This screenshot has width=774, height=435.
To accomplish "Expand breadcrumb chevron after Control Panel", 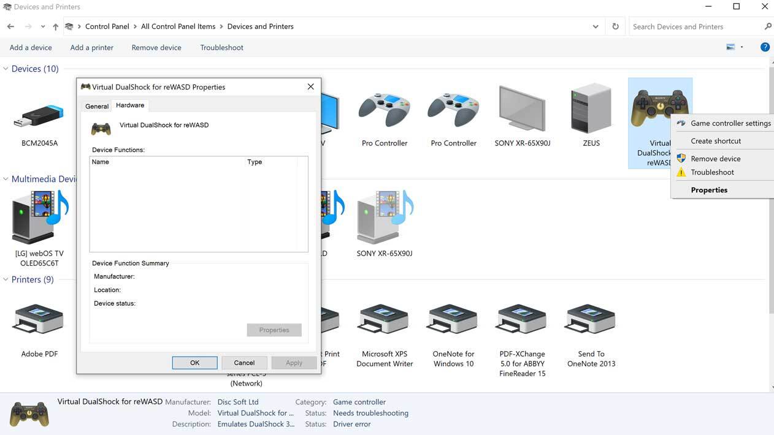I will pyautogui.click(x=135, y=26).
